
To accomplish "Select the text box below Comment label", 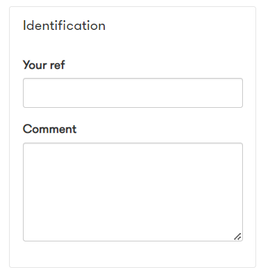I will 133,192.
